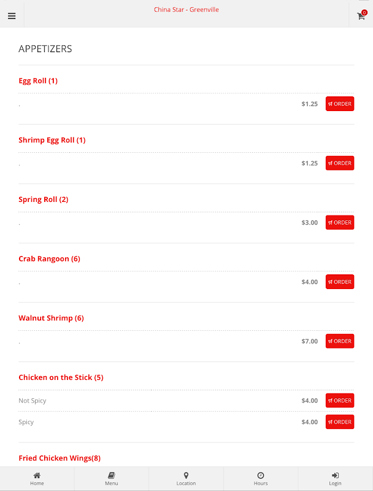Select the Egg Roll (1) heading

[x=38, y=81]
